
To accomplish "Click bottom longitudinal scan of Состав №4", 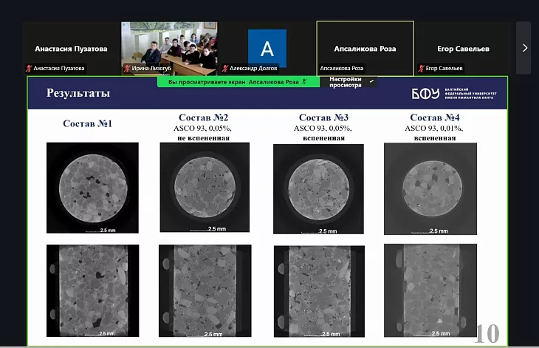I will click(430, 292).
